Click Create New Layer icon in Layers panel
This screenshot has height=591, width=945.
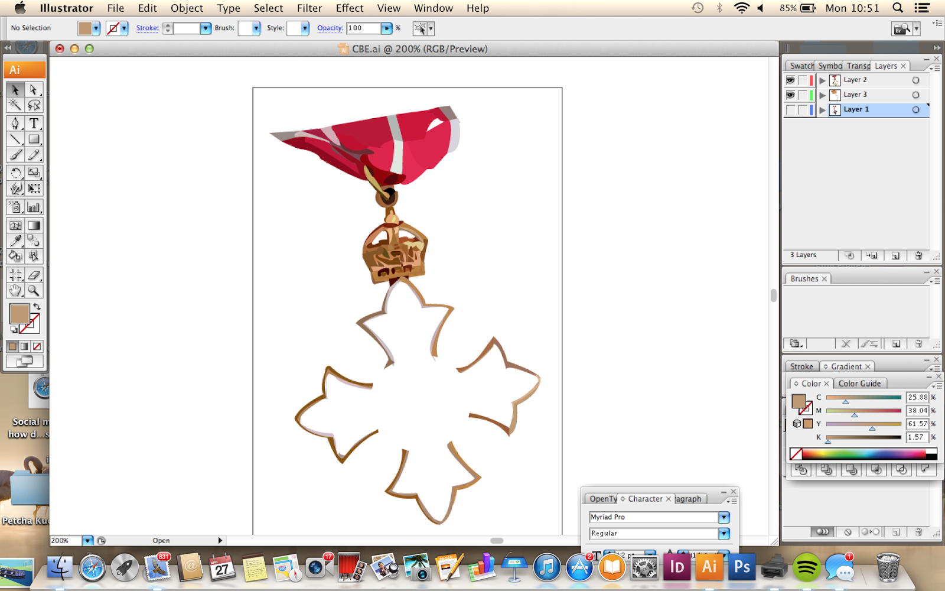point(895,255)
